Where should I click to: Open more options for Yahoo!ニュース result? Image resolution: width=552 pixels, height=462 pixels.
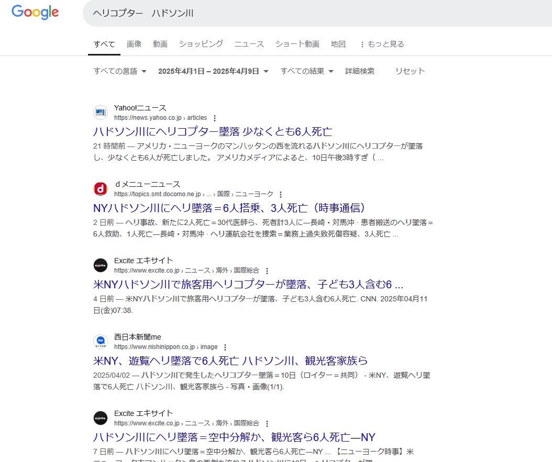(215, 118)
